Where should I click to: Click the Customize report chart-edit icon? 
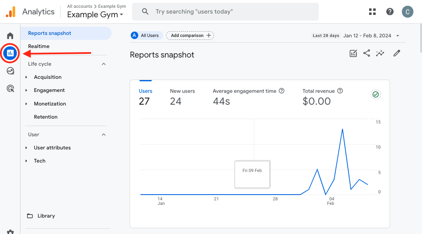point(353,53)
